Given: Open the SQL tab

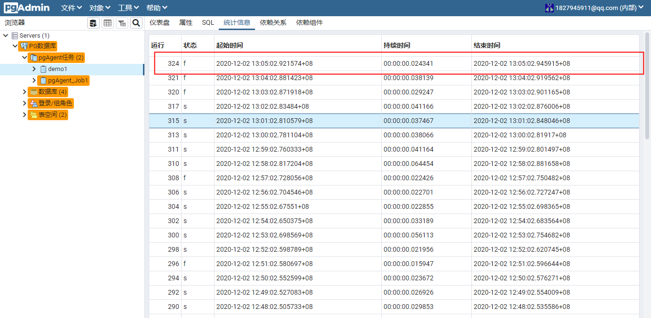Looking at the screenshot, I should coord(208,22).
